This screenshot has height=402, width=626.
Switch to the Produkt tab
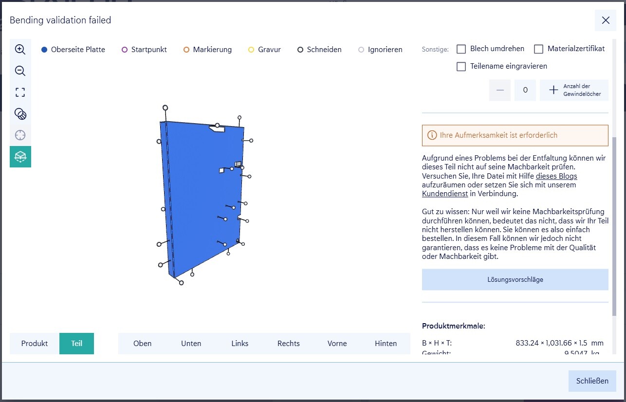coord(35,344)
